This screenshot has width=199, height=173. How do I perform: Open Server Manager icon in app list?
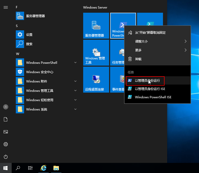click(x=20, y=16)
